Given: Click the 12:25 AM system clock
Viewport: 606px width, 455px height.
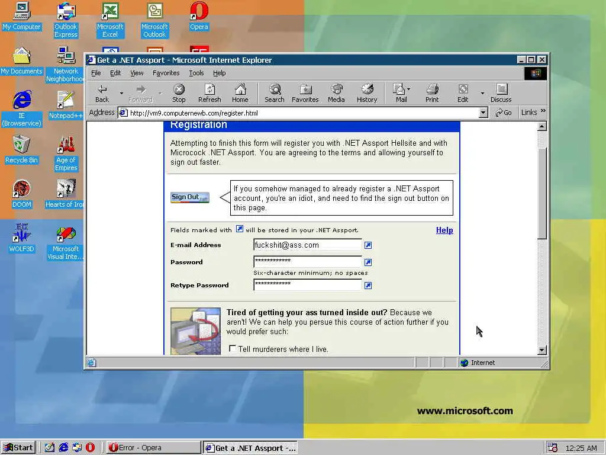Looking at the screenshot, I should point(581,448).
